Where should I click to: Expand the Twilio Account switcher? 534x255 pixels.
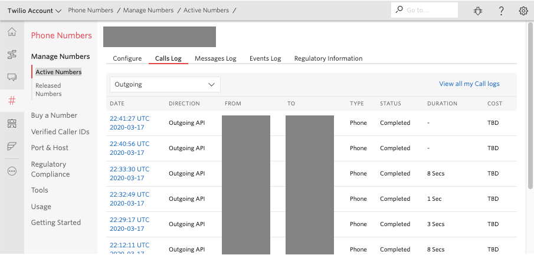coord(34,11)
